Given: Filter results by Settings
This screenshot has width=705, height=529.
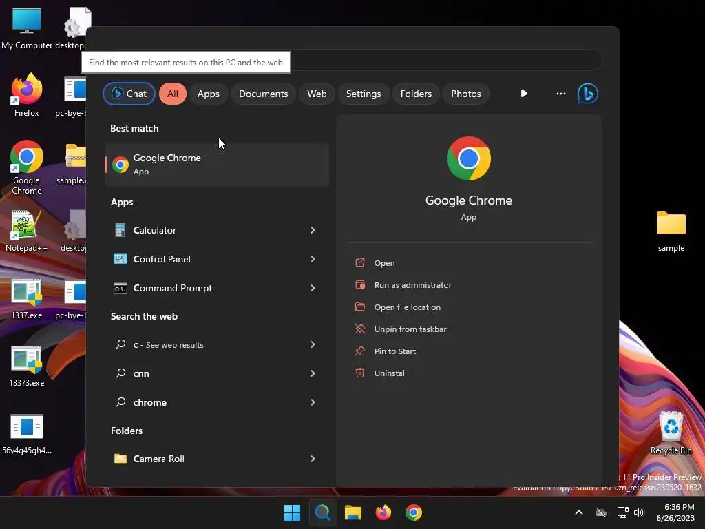Looking at the screenshot, I should pyautogui.click(x=364, y=94).
